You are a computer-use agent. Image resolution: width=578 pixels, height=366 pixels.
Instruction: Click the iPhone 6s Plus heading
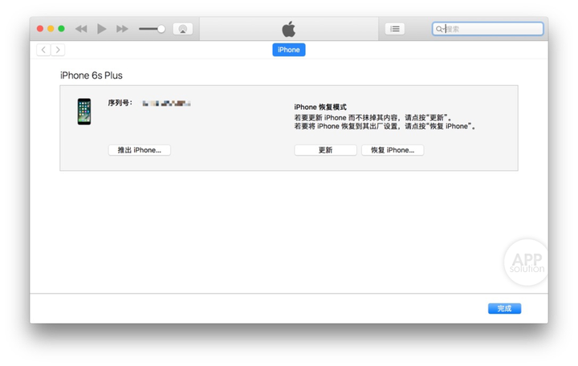coord(91,75)
